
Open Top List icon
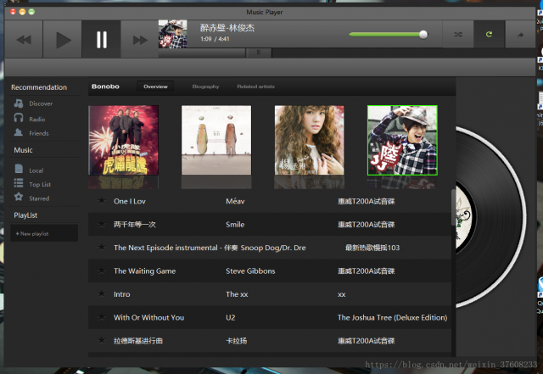[19, 183]
